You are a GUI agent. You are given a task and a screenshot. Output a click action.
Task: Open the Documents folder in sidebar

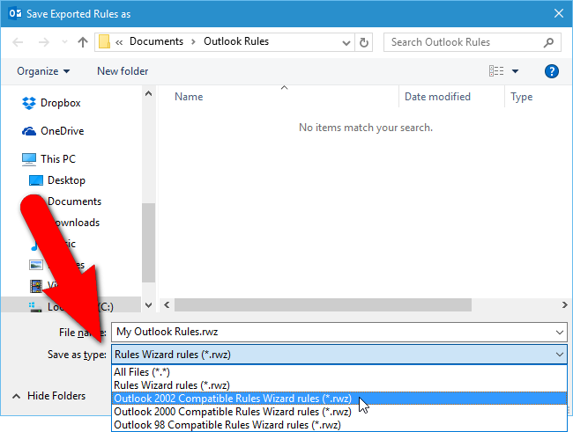(x=75, y=201)
